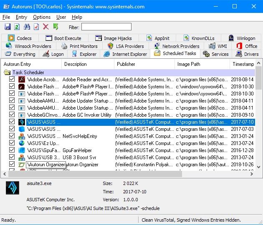Click the horizontal scroll right arrow
The width and height of the screenshot is (263, 225).
pos(252,174)
